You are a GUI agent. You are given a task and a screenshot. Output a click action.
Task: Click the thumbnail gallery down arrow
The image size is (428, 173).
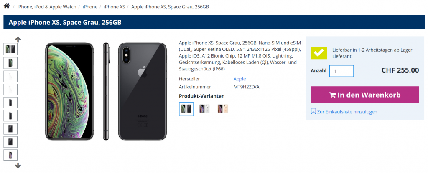18,165
